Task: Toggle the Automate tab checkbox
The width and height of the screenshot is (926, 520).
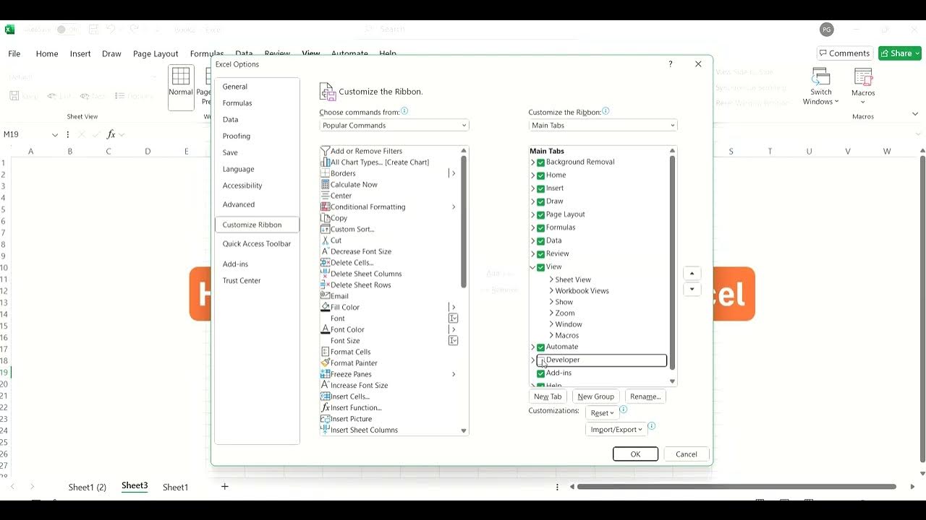Action: (x=541, y=347)
